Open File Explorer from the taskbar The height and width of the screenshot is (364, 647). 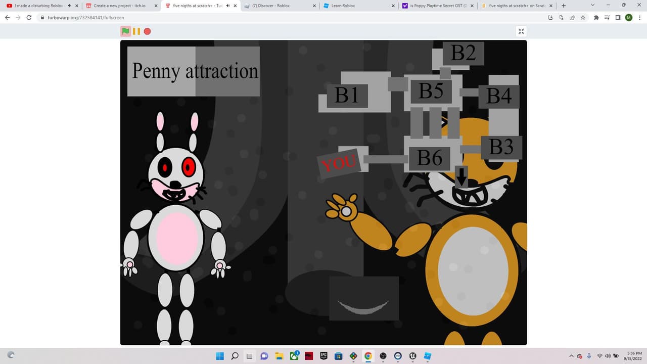(279, 356)
